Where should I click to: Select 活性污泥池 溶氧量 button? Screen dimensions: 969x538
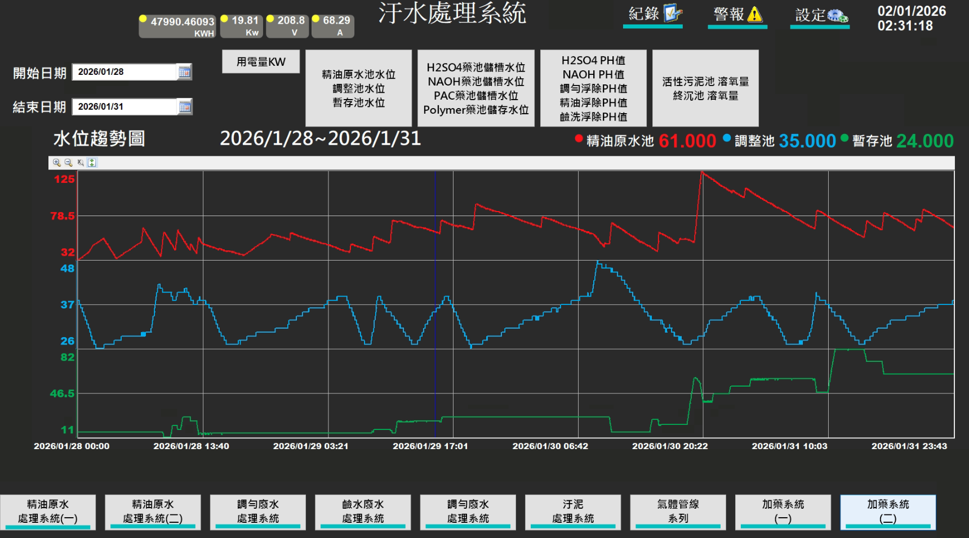705,88
